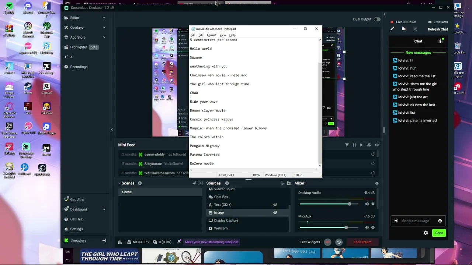Click Meet your new streaming sidekick banner
This screenshot has width=472, height=265.
(211, 242)
